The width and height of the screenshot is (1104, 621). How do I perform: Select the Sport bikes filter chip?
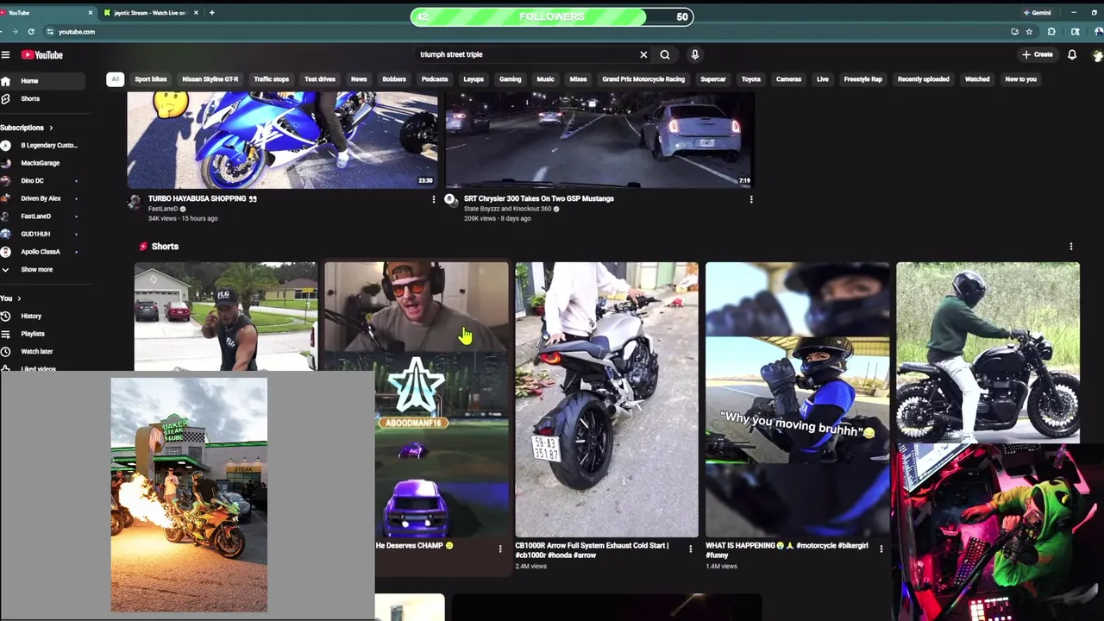pyautogui.click(x=150, y=78)
